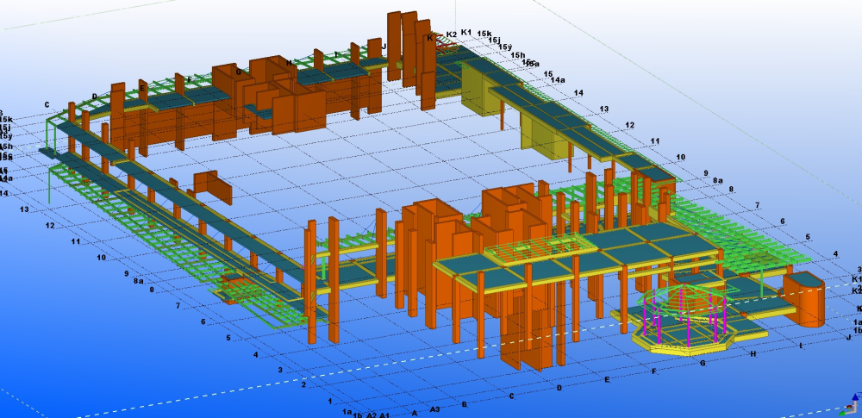Click grid label A3 on bottom axis
This screenshot has width=862, height=418.
tap(435, 409)
